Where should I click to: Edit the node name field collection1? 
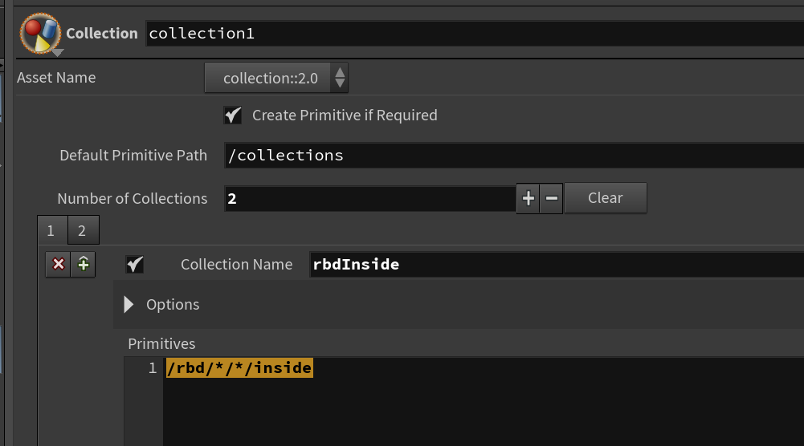click(x=475, y=34)
